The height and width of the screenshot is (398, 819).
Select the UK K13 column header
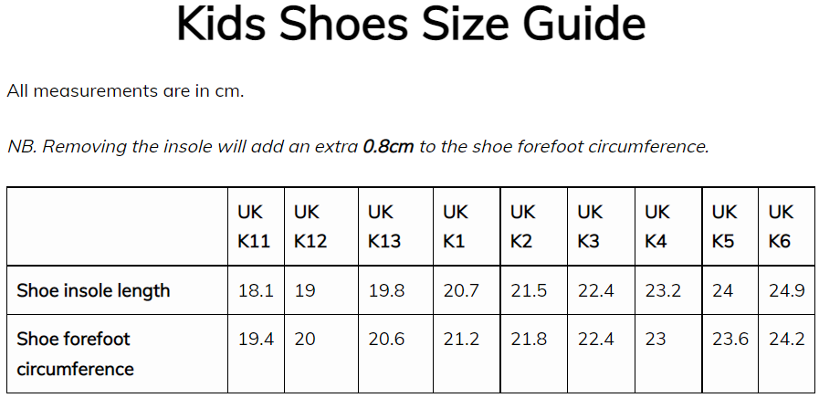(384, 226)
